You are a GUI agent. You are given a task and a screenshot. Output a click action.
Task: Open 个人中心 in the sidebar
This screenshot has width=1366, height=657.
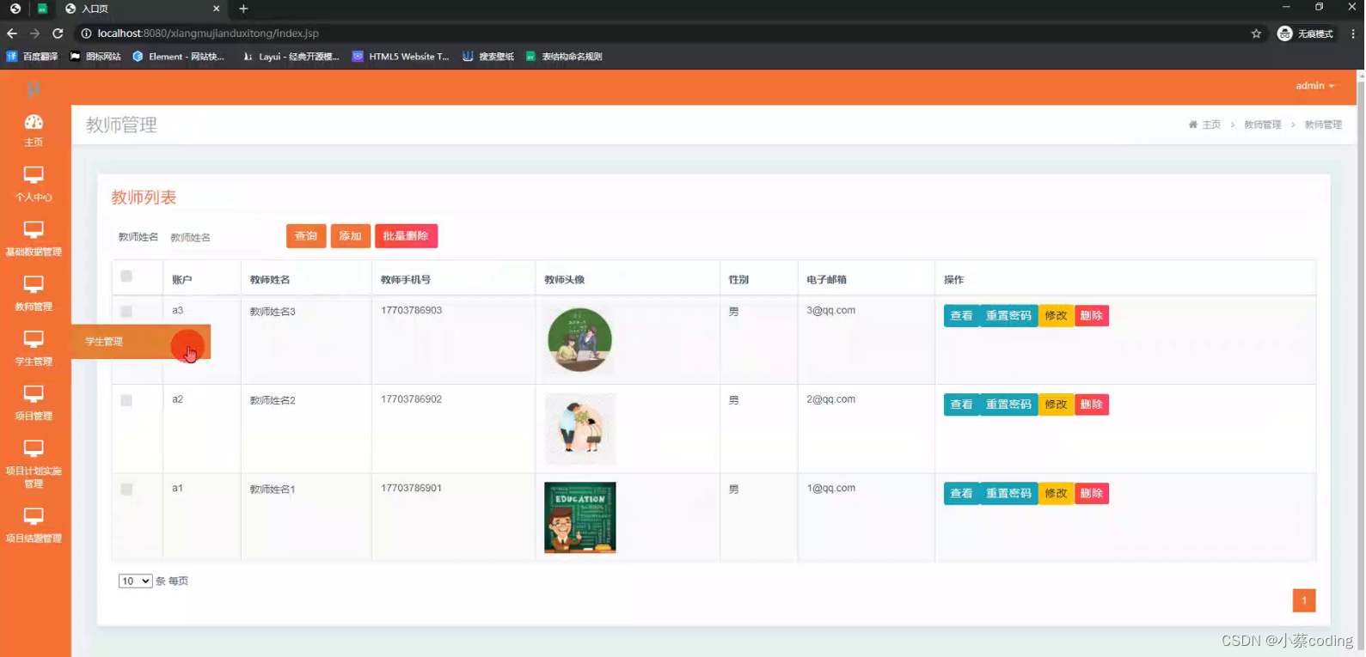pyautogui.click(x=34, y=185)
